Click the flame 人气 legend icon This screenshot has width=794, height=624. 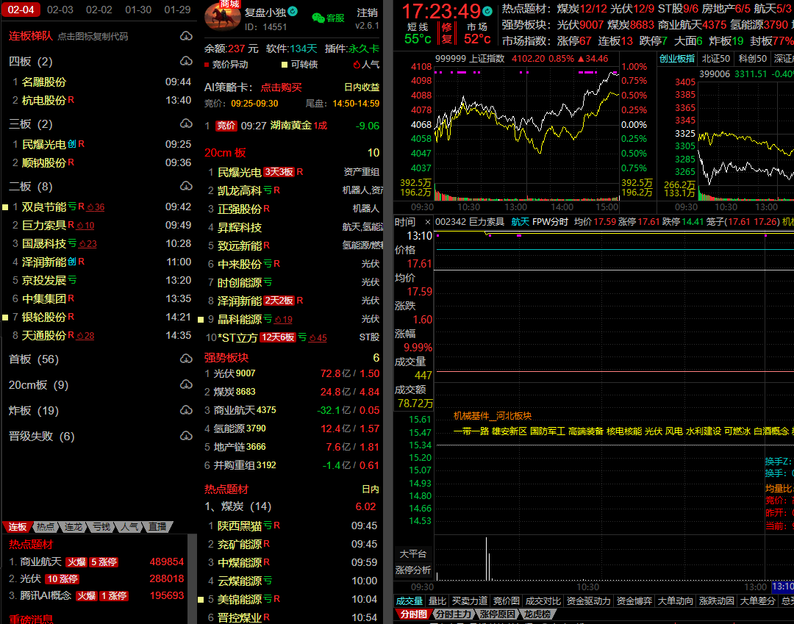357,65
